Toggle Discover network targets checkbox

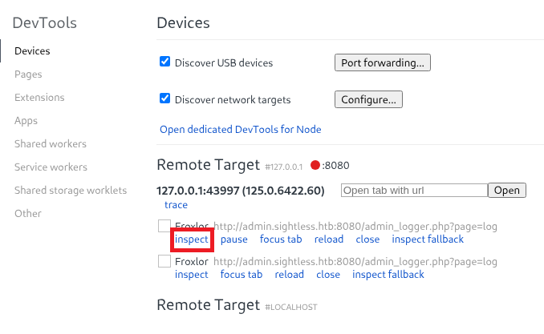coord(165,99)
